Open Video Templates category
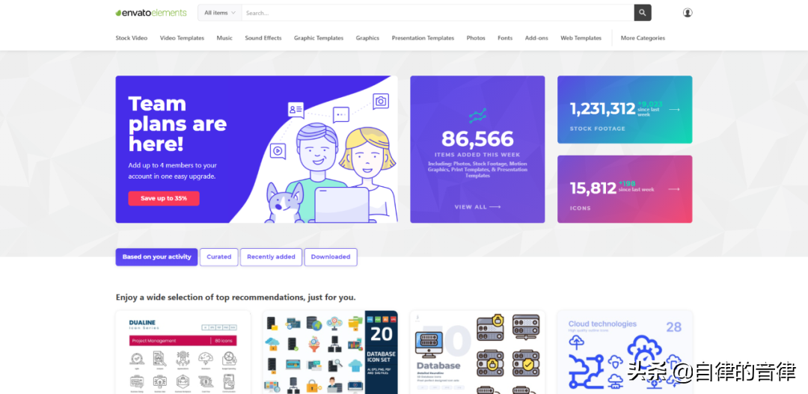Viewport: 808px width, 394px height. click(182, 38)
